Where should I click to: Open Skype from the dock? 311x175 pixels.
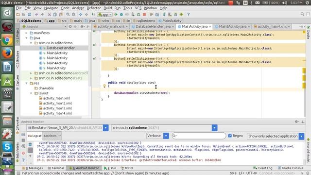click(x=7, y=147)
